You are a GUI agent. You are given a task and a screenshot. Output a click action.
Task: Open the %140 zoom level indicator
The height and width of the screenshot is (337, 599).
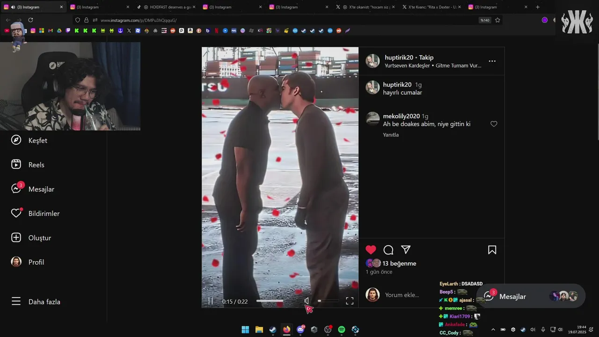(484, 20)
